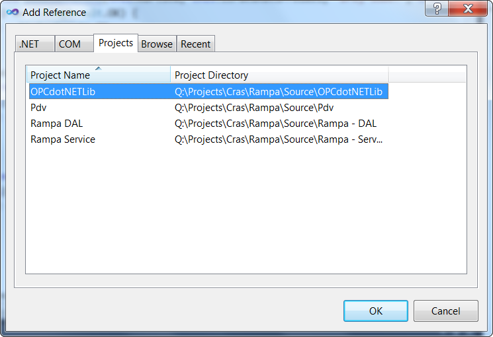
Task: Go to the Browse tab
Action: tap(157, 44)
